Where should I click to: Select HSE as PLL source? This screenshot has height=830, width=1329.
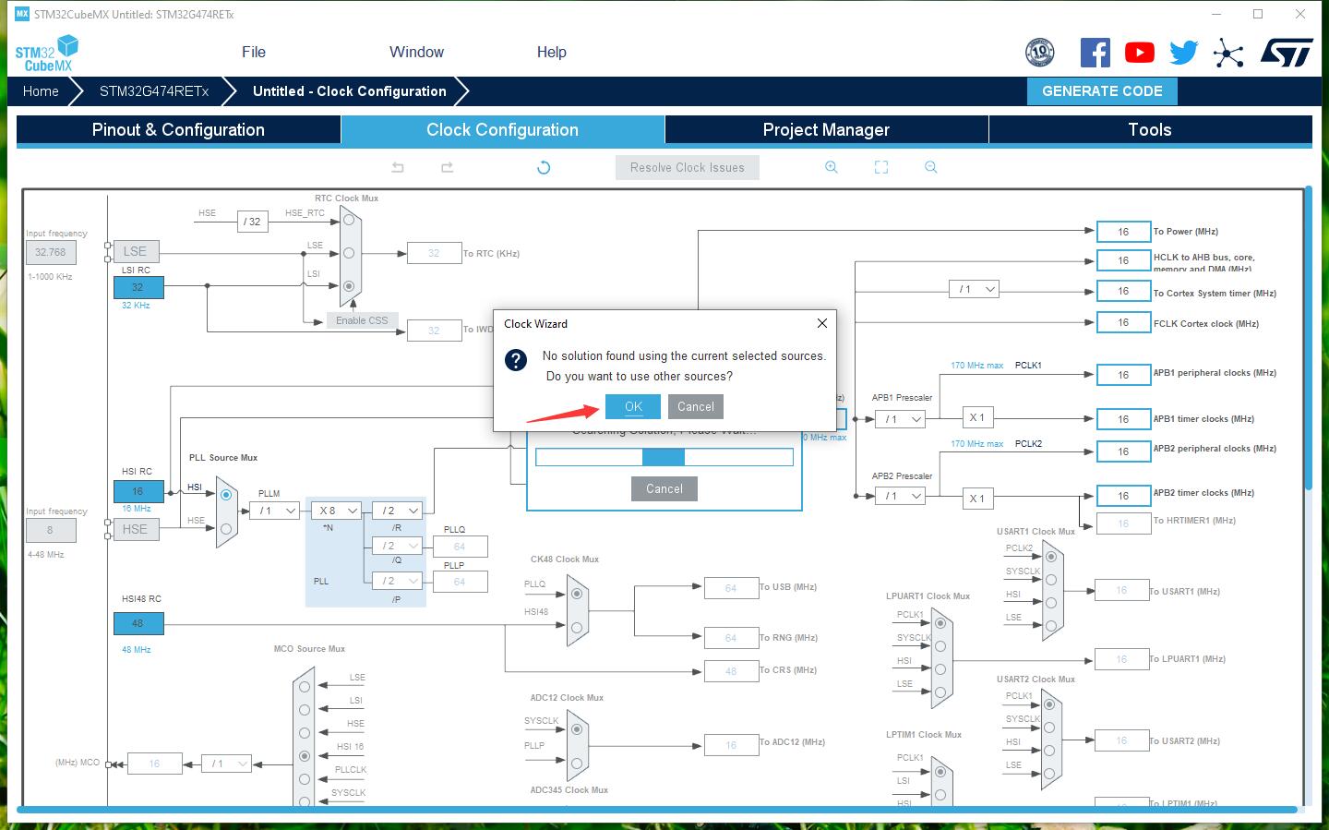[226, 529]
